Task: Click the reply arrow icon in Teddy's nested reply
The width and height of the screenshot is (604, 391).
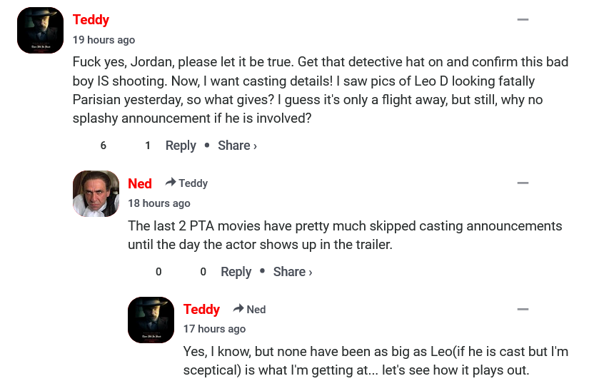Action: click(238, 309)
